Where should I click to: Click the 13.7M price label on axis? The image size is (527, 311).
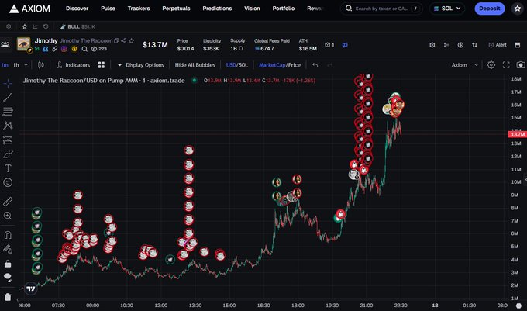(x=517, y=134)
